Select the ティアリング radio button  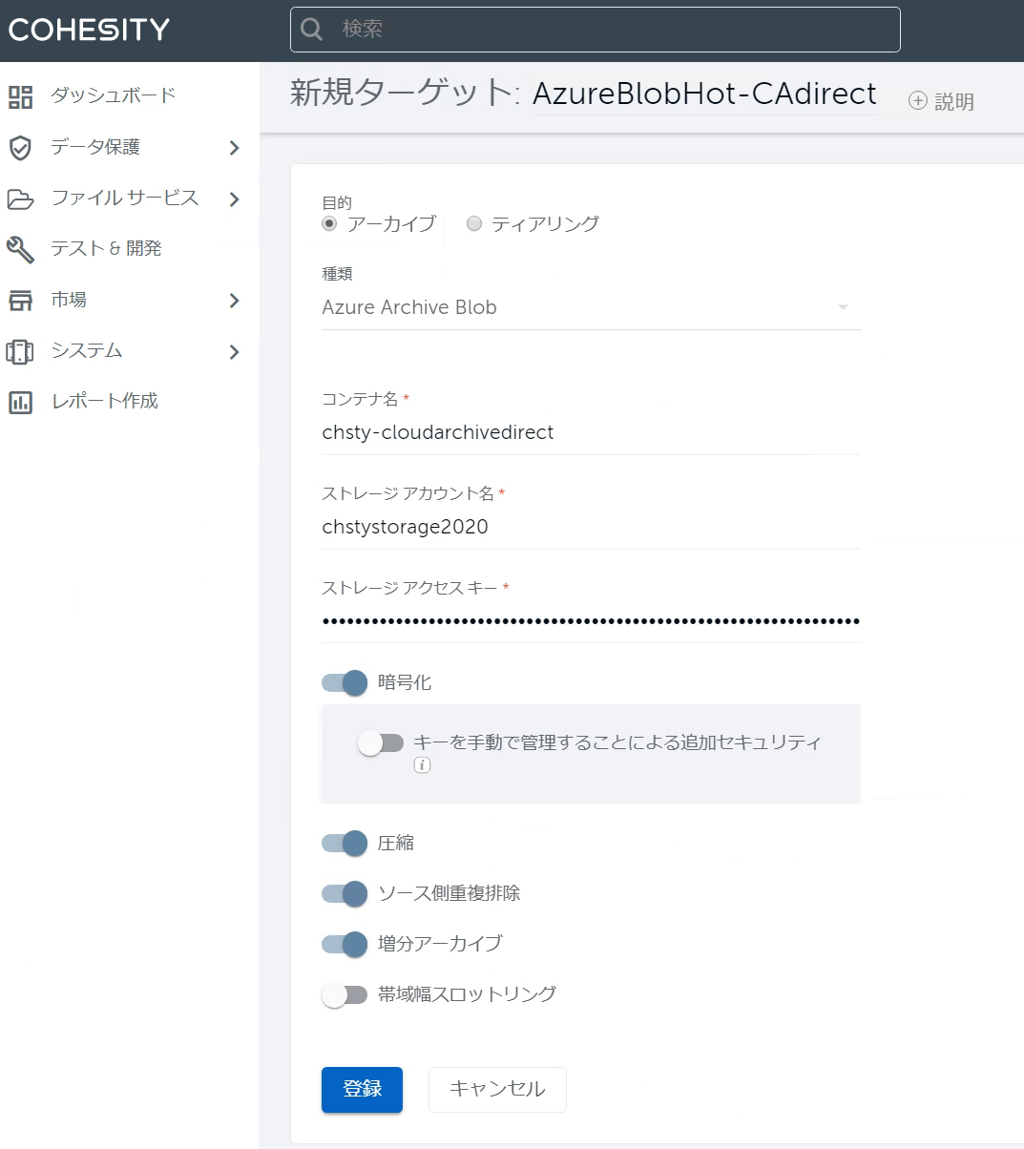point(474,223)
